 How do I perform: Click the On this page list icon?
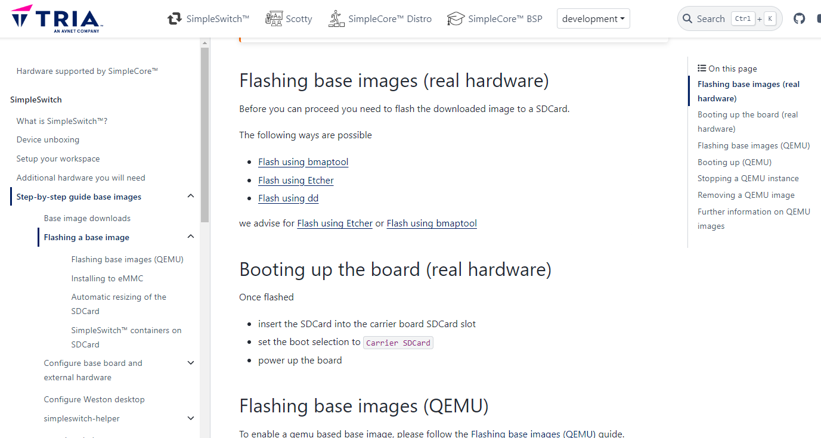[702, 69]
